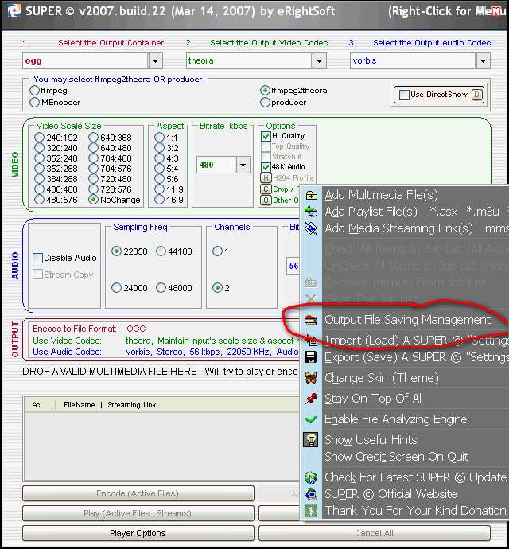Click the Check For Latest Update globe icon
Screen dimensions: 509x549
(311, 477)
